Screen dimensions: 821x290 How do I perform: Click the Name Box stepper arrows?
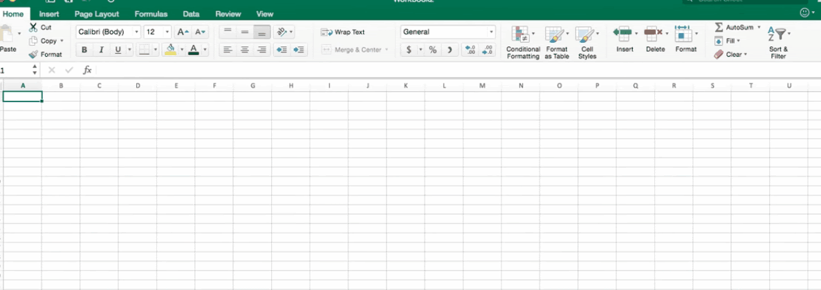[x=35, y=70]
